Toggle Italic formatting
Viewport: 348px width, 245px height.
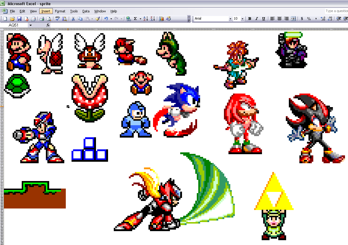tap(257, 19)
